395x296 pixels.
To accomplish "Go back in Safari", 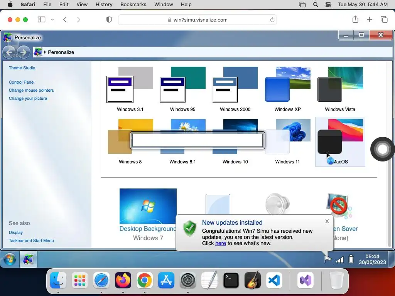I will coord(65,20).
